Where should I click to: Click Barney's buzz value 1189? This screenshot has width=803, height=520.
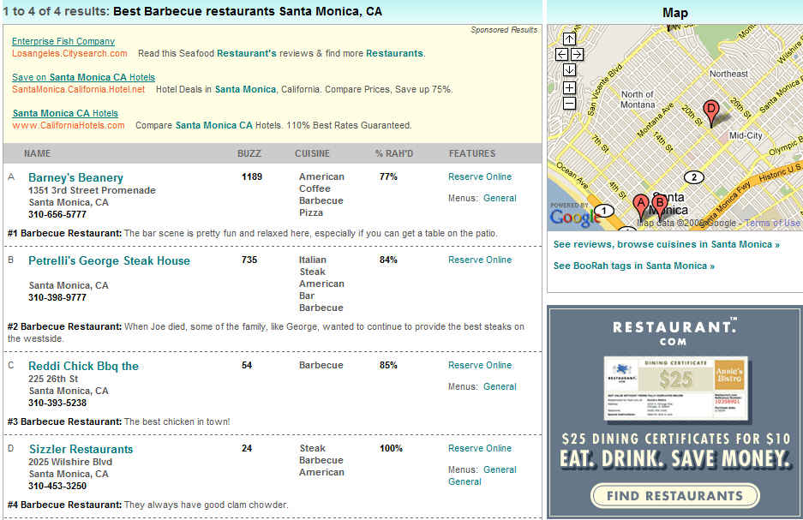252,176
